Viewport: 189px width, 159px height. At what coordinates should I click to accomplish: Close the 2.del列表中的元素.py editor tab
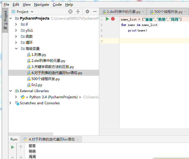(143, 12)
